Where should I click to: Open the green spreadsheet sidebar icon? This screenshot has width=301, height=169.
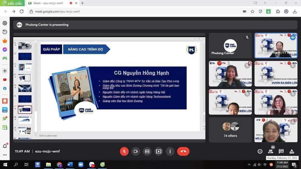click(5, 127)
